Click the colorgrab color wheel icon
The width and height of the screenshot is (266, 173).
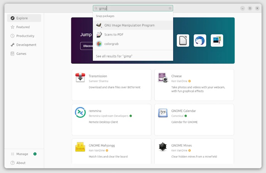pos(99,44)
